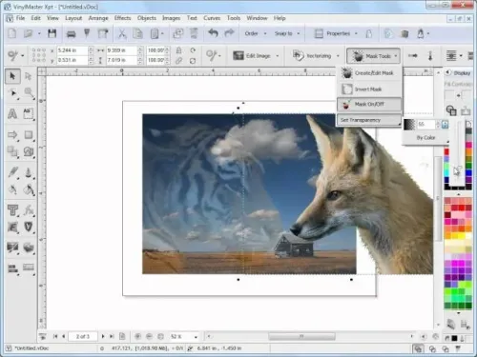Select the rectangle shape tool
The image size is (477, 357).
click(29, 134)
